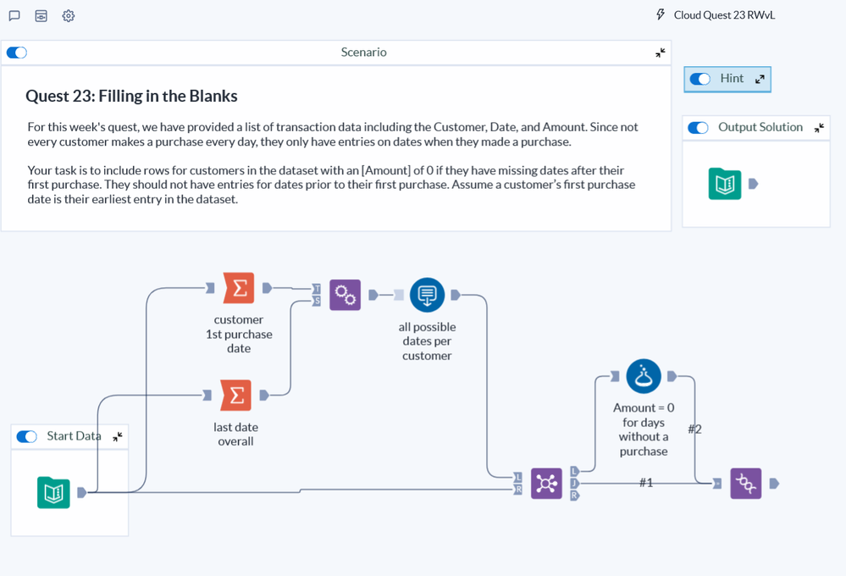Turn off the Start Data container toggle
Viewport: 846px width, 576px height.
[27, 436]
